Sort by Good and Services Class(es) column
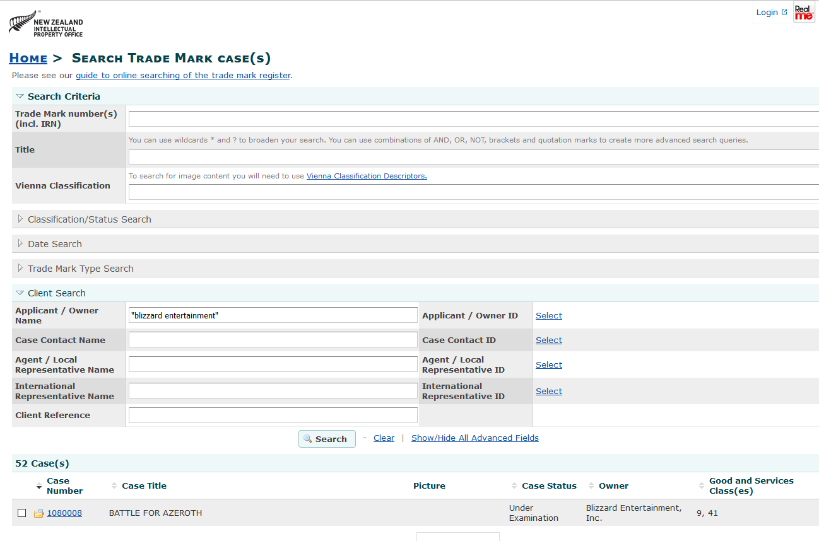 coord(701,486)
